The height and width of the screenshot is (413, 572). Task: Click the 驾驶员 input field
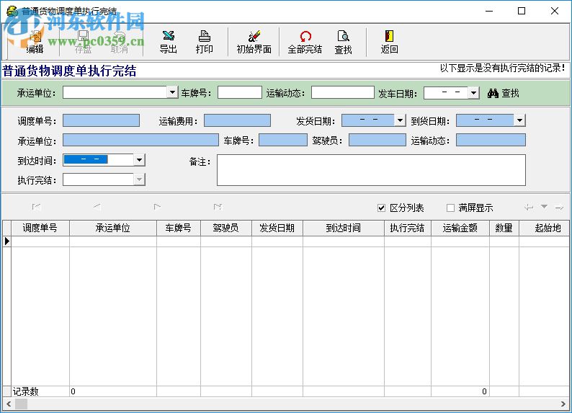[x=377, y=140]
